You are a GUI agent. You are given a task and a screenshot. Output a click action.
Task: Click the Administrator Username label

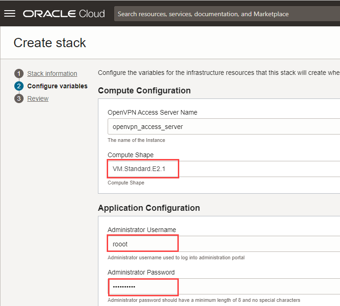(x=142, y=230)
